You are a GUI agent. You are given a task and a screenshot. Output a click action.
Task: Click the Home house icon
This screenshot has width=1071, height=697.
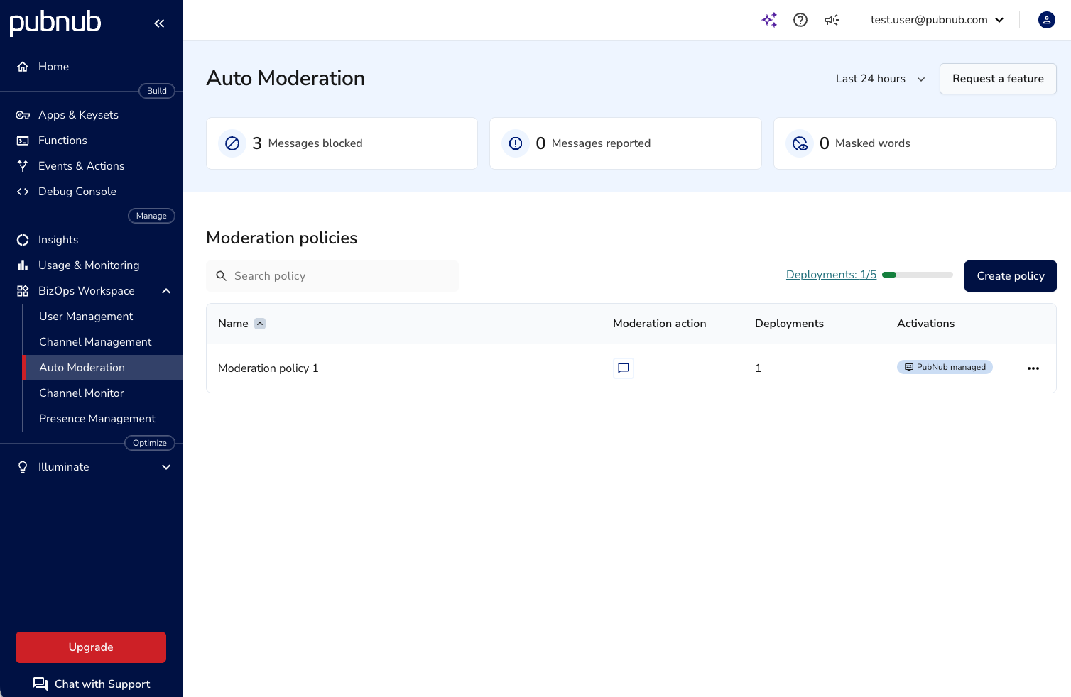click(x=23, y=67)
